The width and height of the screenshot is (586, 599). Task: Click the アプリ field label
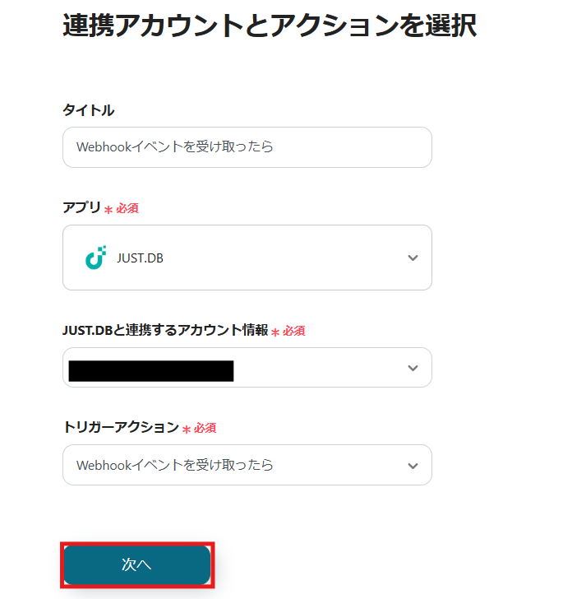coord(81,208)
